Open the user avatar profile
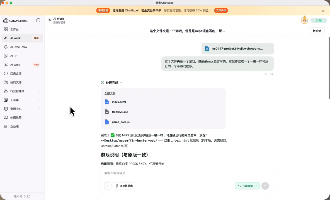Viewport: 330px width, 200px height. [x=304, y=20]
